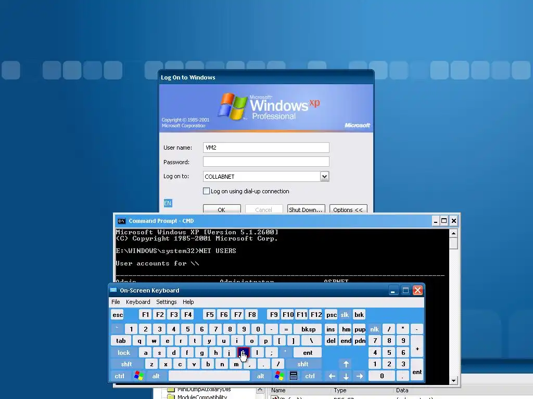Toggle the left alt key
The image size is (533, 399).
[x=156, y=376]
